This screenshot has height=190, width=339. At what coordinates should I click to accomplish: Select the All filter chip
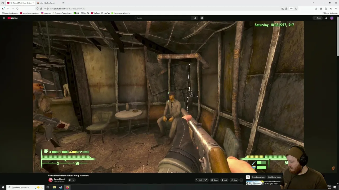click(x=248, y=177)
